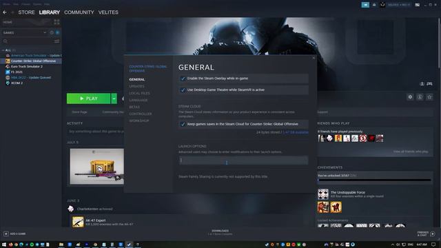Viewport: 441px width, 248px height.
Task: Open the VELITES account avatar menu
Action: coord(382,5)
